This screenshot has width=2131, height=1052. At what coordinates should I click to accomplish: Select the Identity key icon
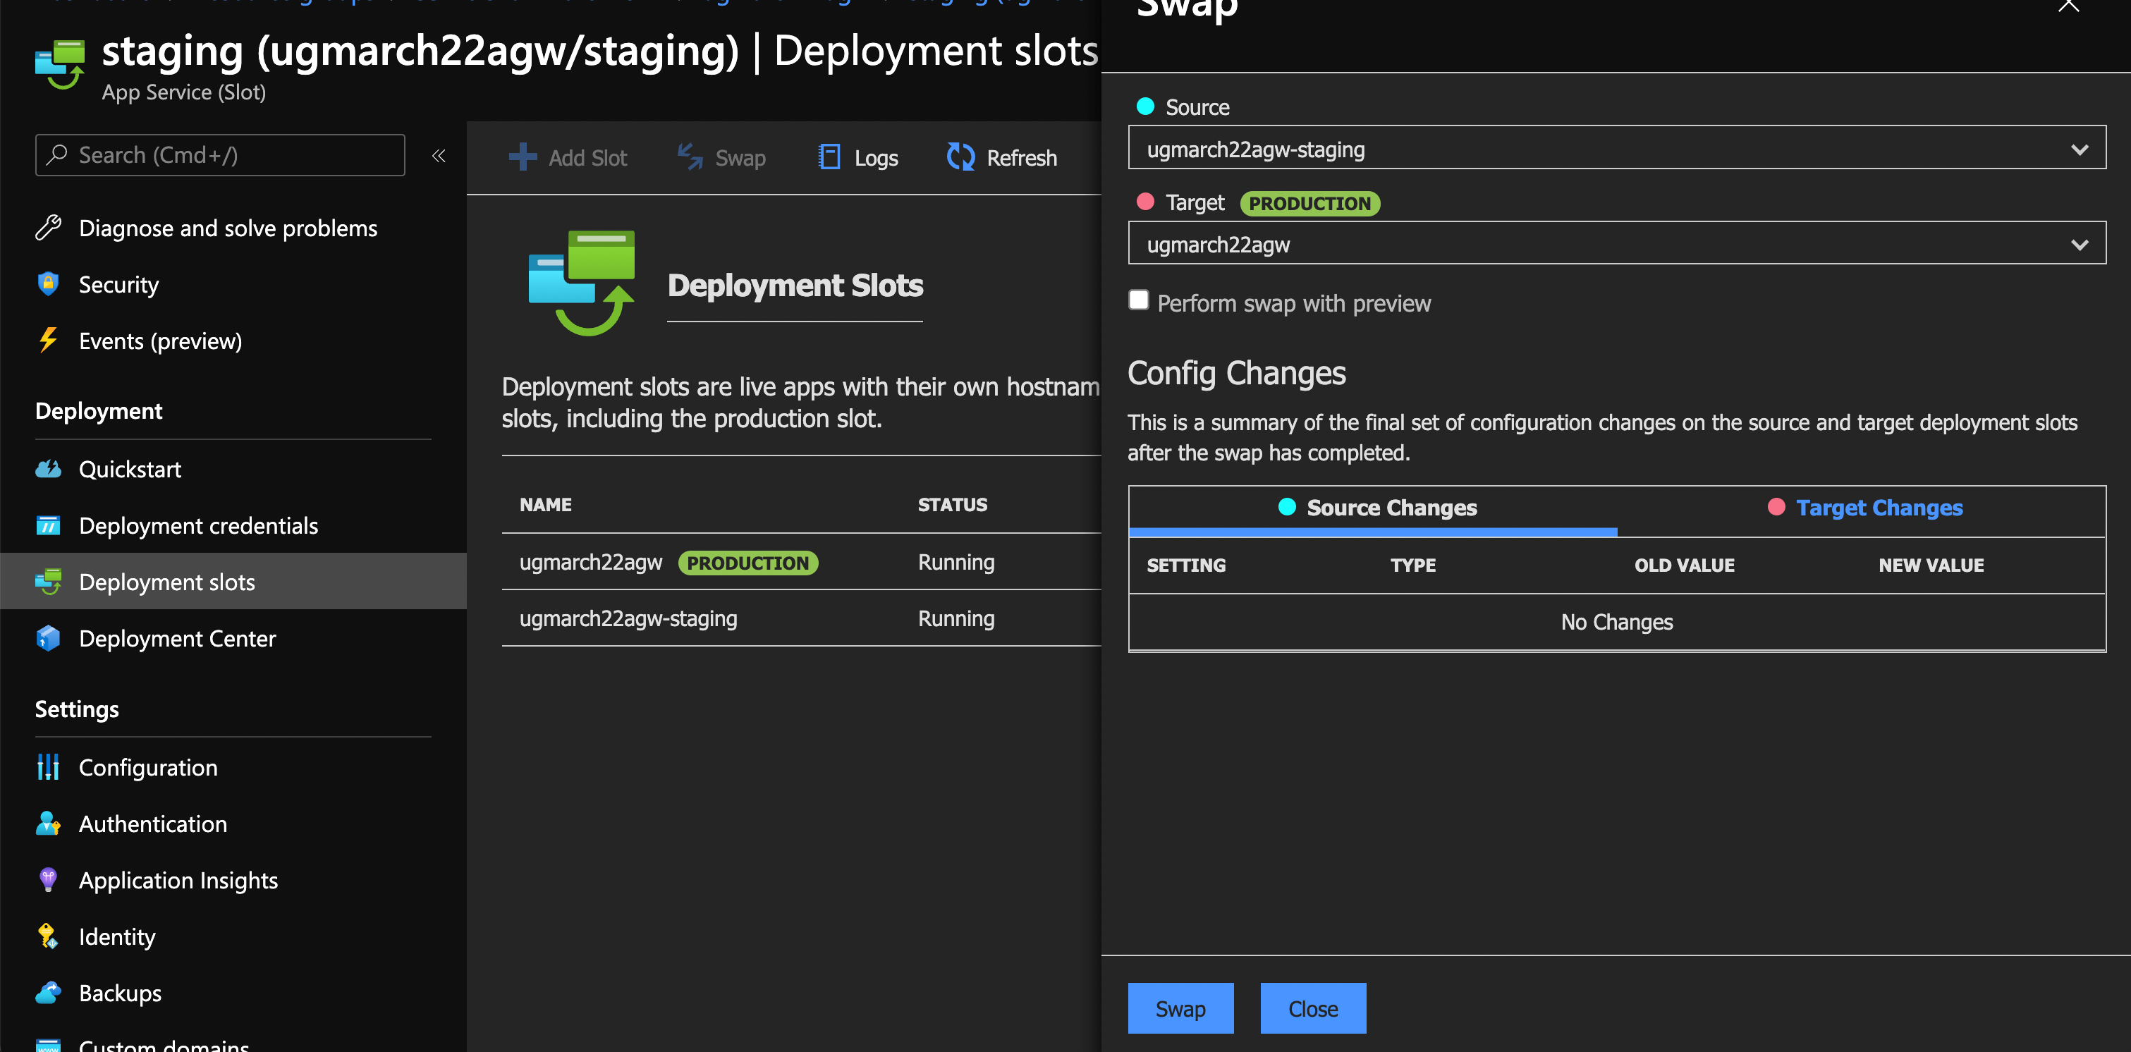pyautogui.click(x=47, y=936)
